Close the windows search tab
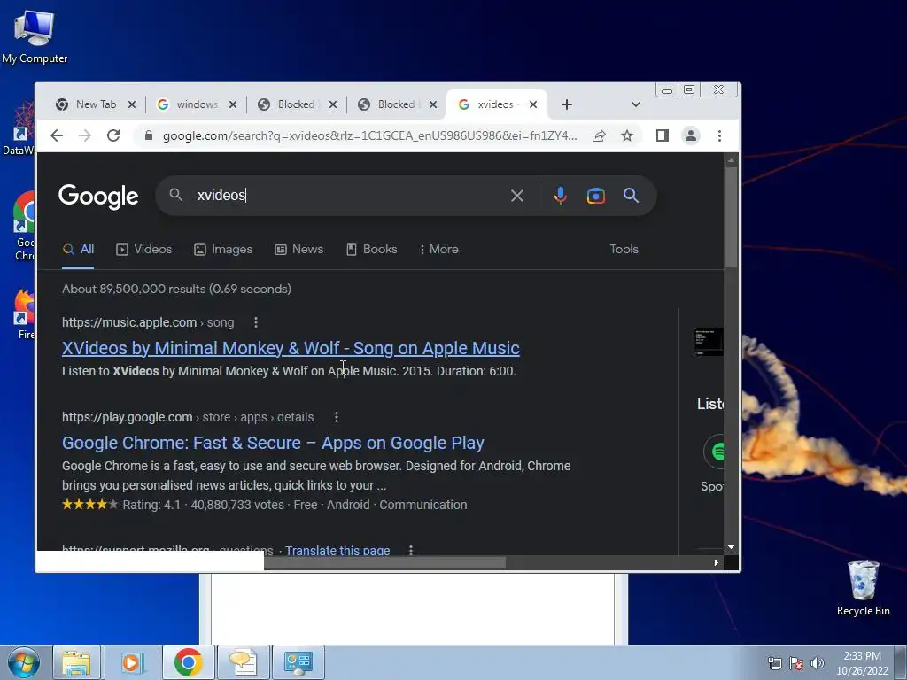The image size is (907, 680). click(x=233, y=104)
